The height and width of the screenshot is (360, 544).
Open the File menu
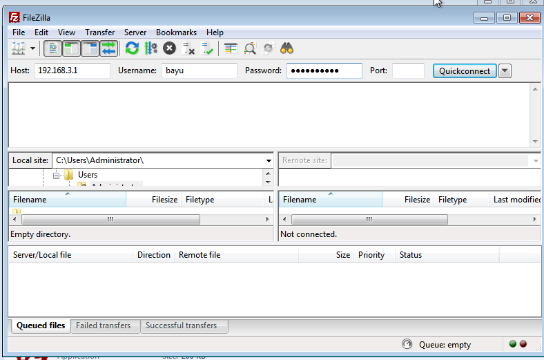coord(19,32)
